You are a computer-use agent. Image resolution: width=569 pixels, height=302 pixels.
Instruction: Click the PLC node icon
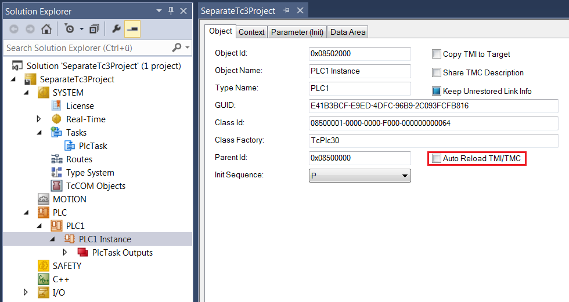point(43,213)
